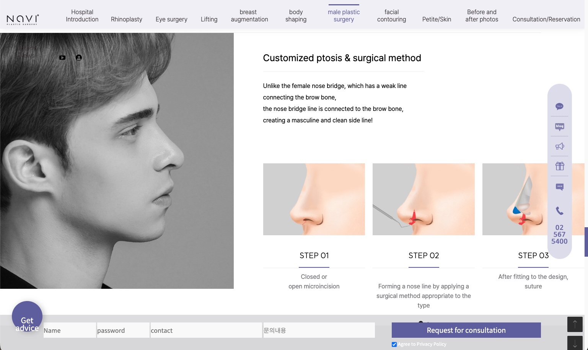
Task: Open the YouTube icon on the photo
Action: 62,57
